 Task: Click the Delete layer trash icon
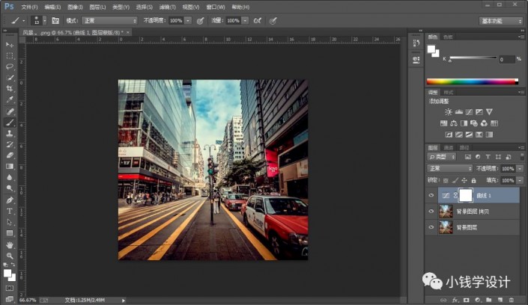pyautogui.click(x=512, y=300)
